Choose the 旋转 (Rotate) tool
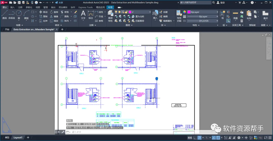This screenshot has height=141, width=273. pyautogui.click(x=54, y=12)
